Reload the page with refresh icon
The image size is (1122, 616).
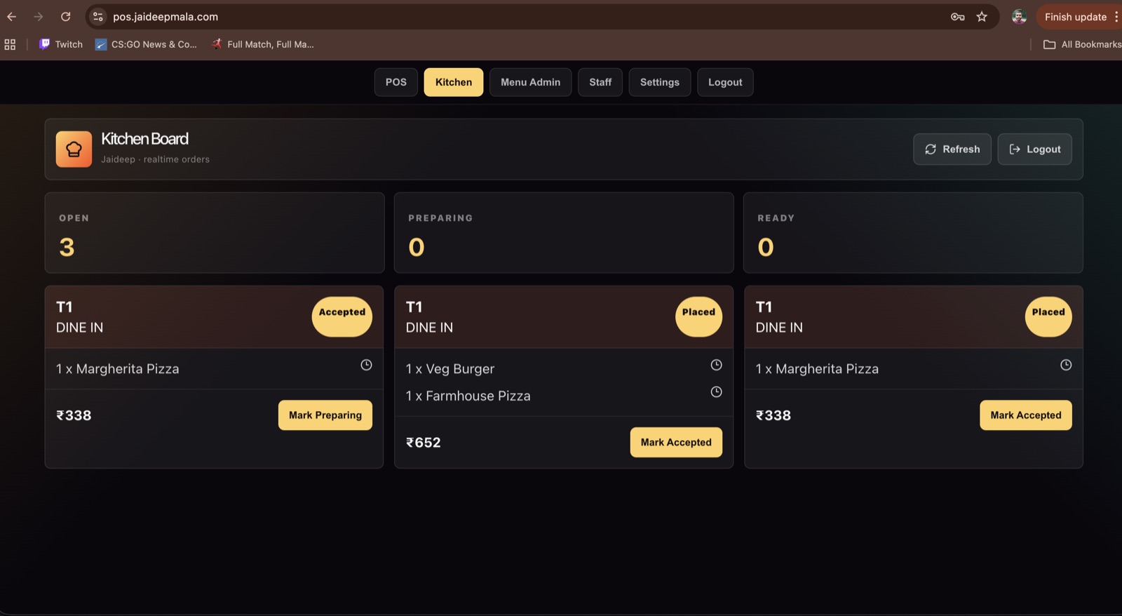tap(65, 17)
